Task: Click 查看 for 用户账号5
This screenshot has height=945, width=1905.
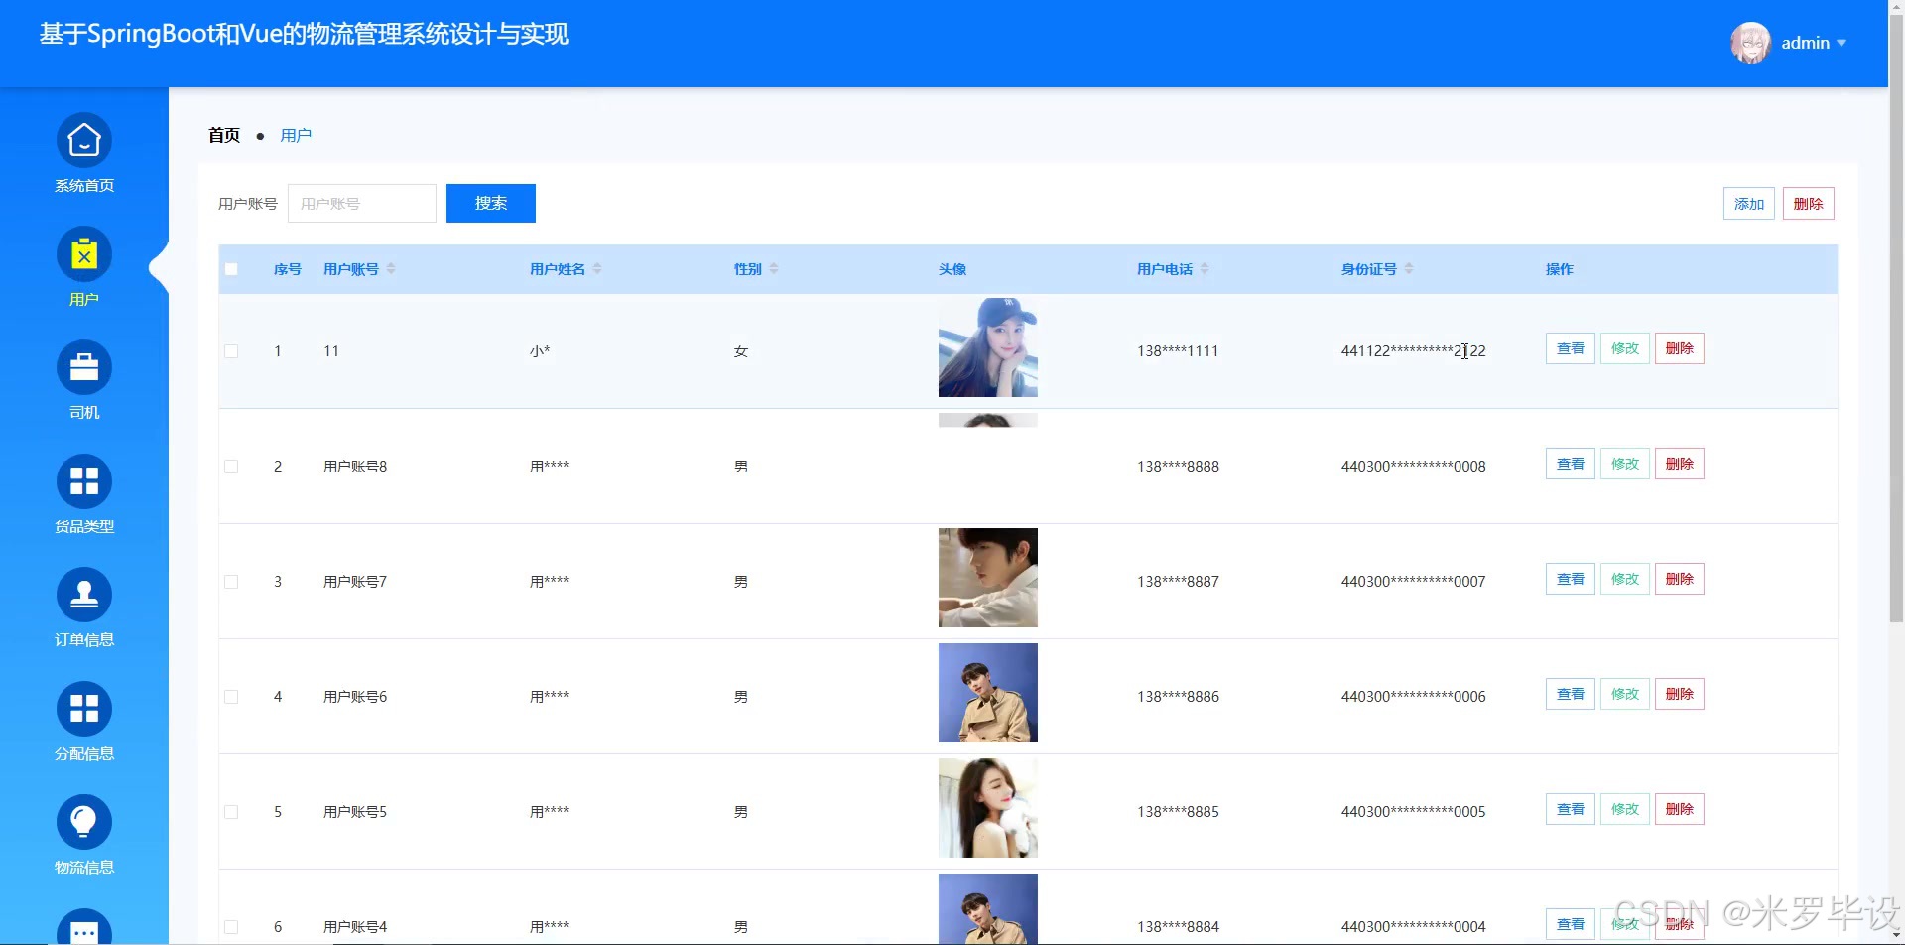Action: (x=1571, y=809)
